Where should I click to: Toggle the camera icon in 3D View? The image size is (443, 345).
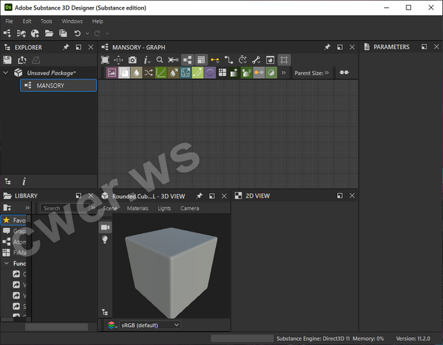(105, 227)
